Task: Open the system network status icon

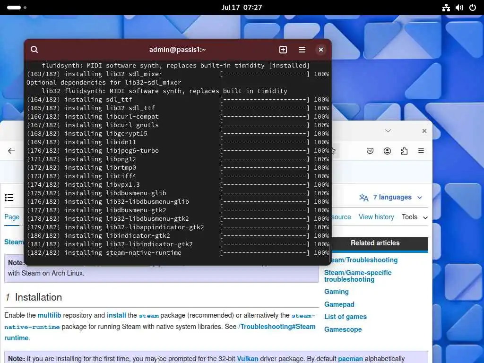Action: click(446, 8)
